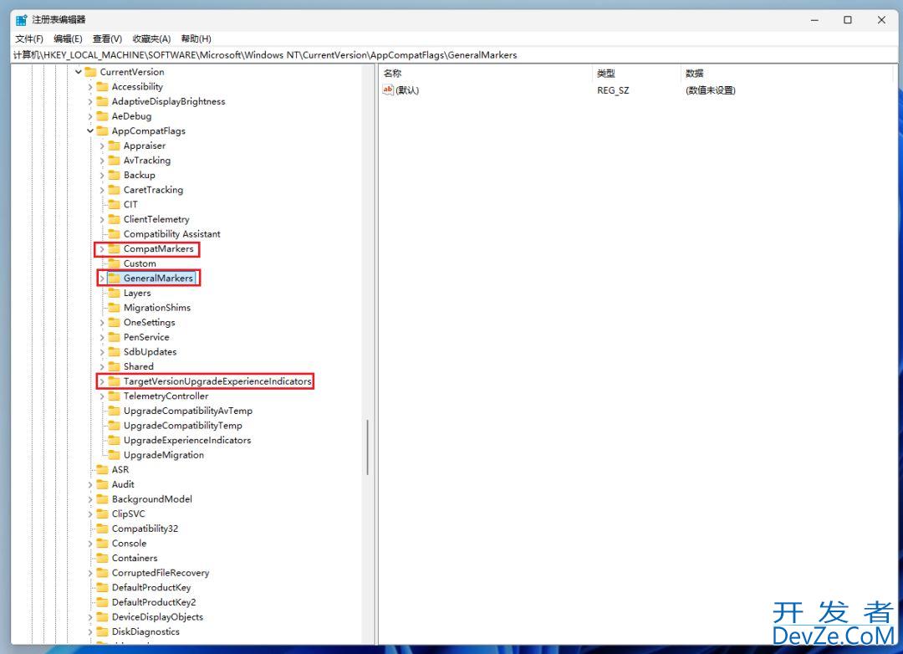This screenshot has height=654, width=903.
Task: Click the AeDebug folder icon
Action: 103,115
